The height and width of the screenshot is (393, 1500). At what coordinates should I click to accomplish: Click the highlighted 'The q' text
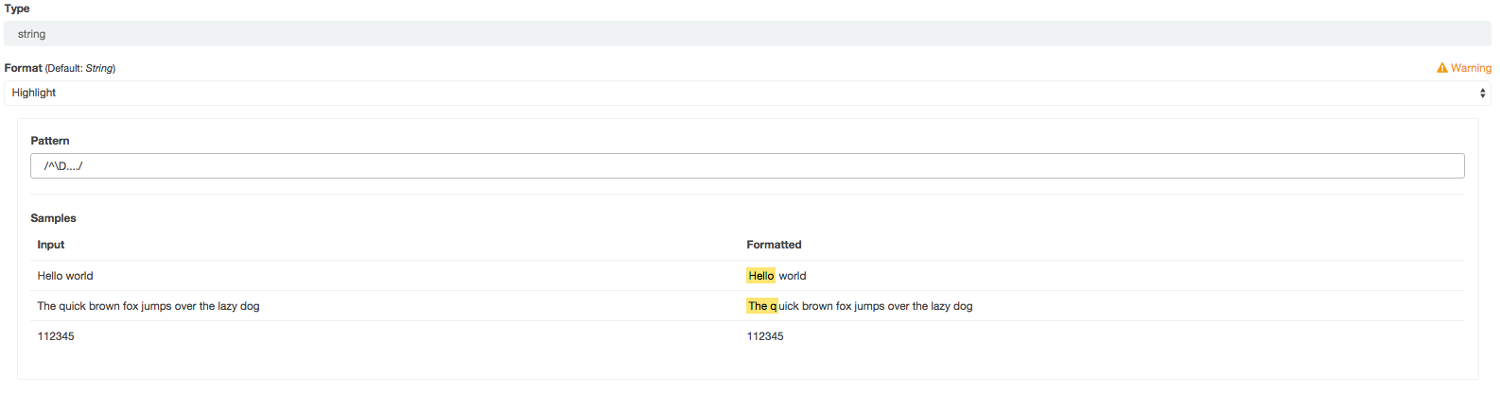pos(762,306)
